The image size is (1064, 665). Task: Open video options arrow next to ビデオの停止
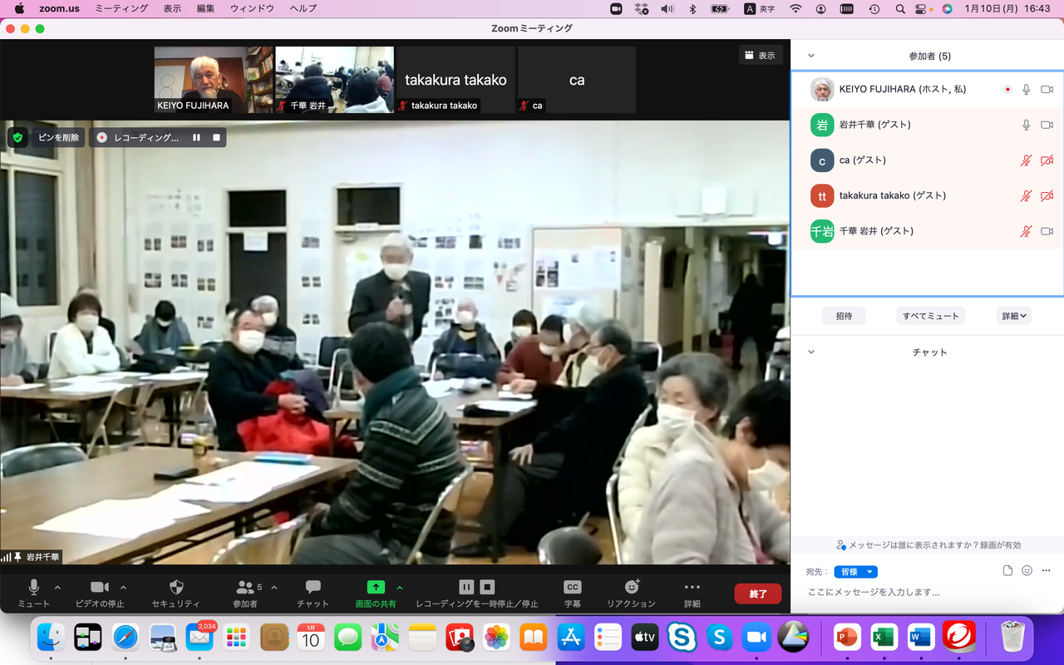click(x=124, y=588)
